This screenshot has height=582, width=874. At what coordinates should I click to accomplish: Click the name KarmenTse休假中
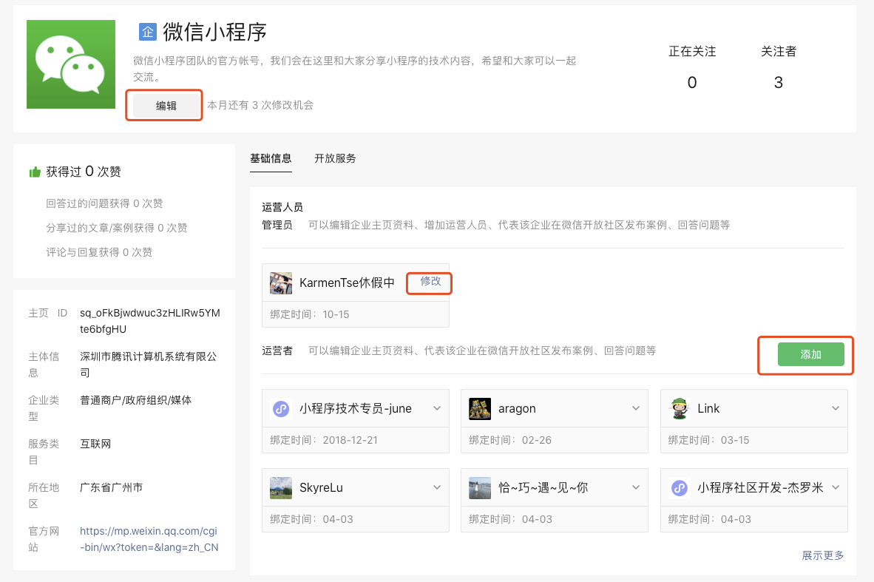tap(347, 282)
